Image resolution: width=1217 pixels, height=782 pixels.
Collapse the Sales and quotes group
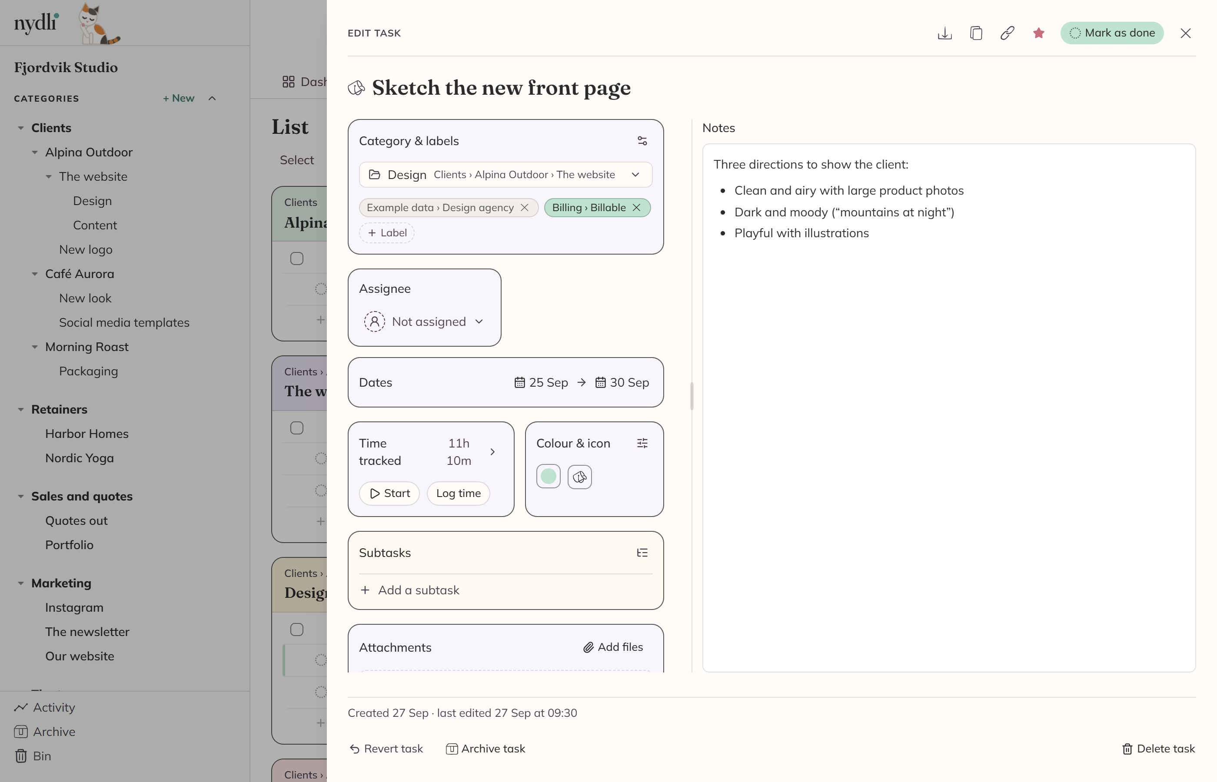(21, 496)
